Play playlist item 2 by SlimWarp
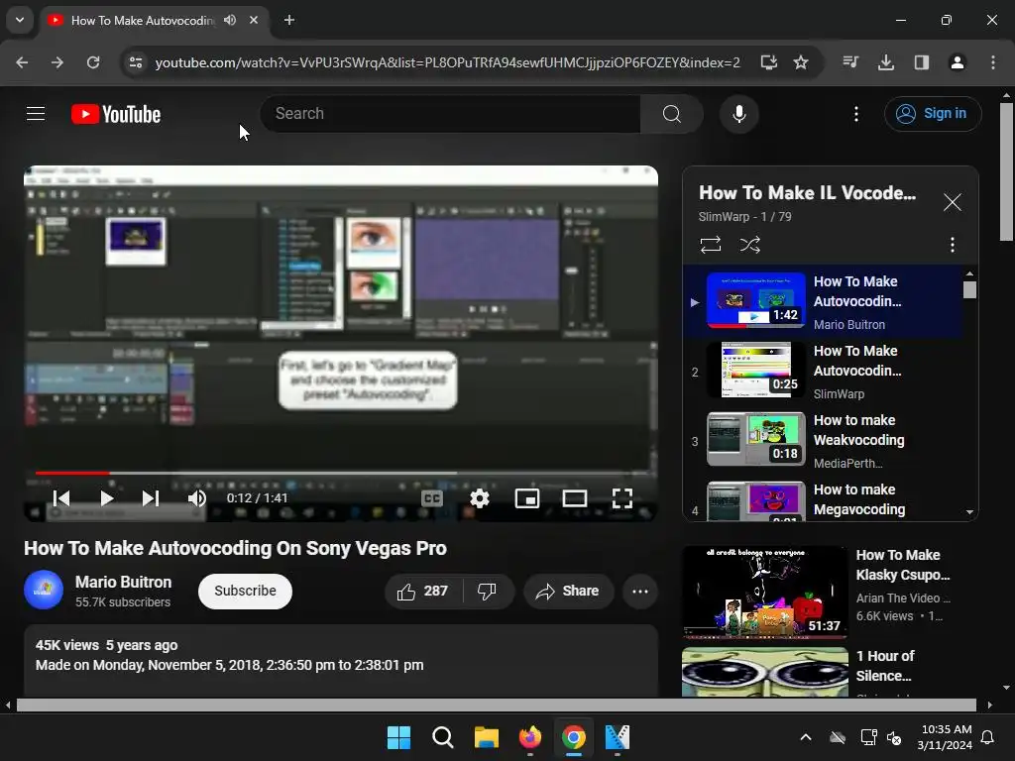This screenshot has height=761, width=1015. 824,372
